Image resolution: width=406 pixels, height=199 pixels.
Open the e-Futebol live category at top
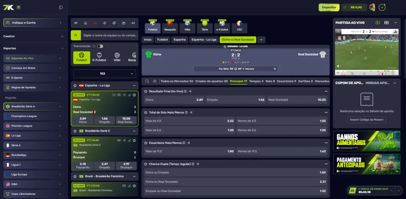click(x=222, y=27)
